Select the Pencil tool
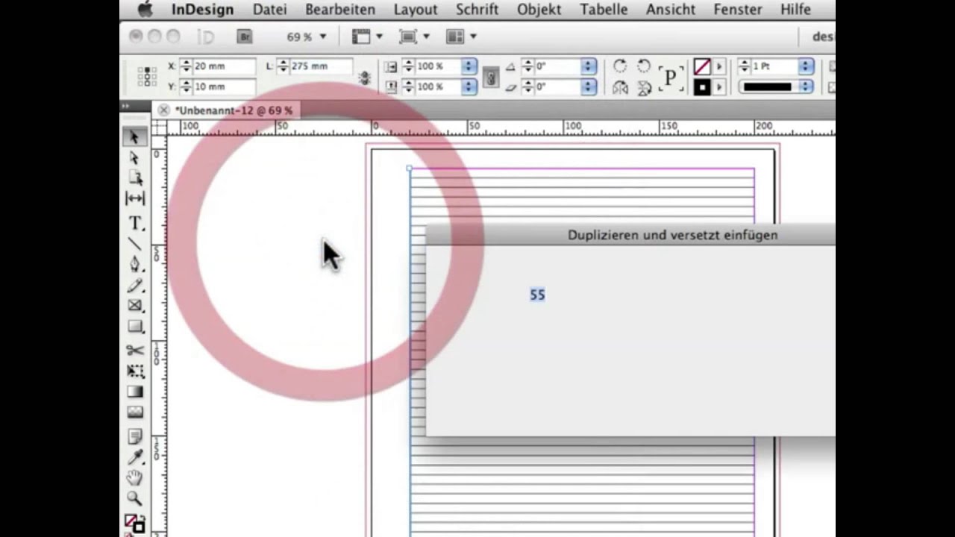This screenshot has height=537, width=955. pyautogui.click(x=135, y=285)
